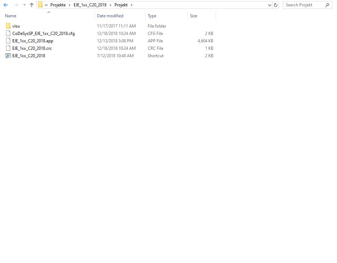
Task: Click the Forward navigation arrow
Action: [x=16, y=5]
